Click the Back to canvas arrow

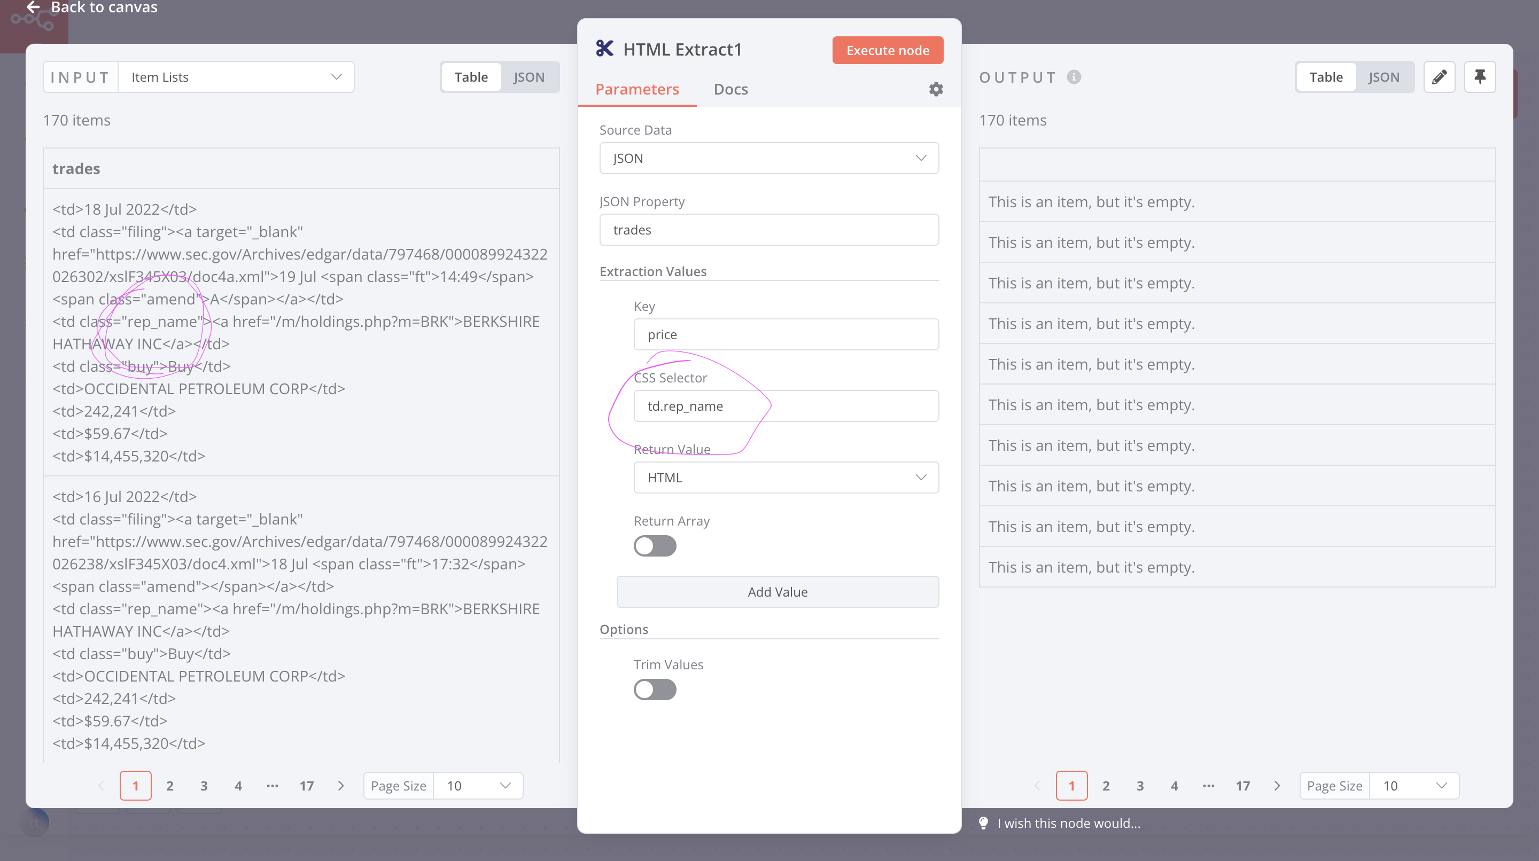pyautogui.click(x=33, y=6)
